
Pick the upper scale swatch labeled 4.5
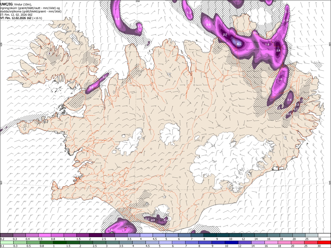(159, 235)
